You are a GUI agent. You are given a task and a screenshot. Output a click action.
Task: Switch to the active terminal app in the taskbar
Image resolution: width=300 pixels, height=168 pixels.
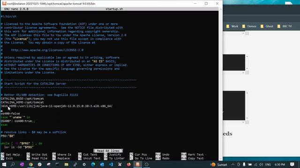137,164
